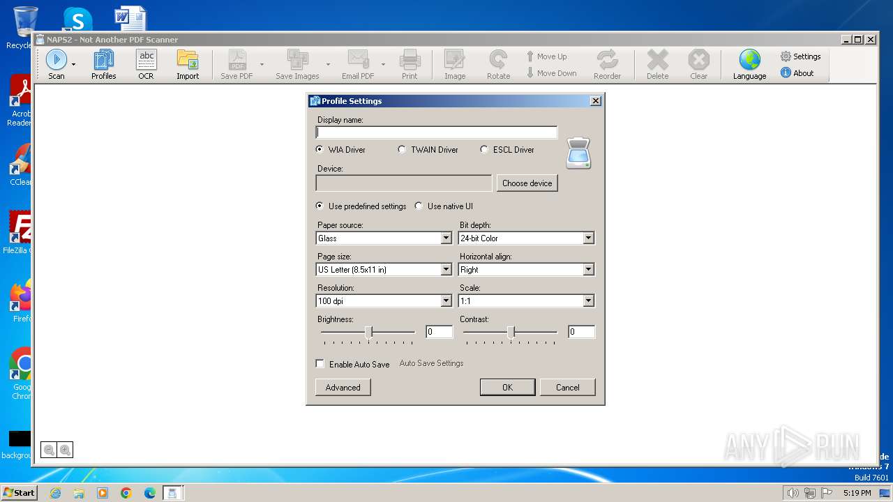The image size is (893, 502).
Task: Open Auto Save Settings link
Action: [x=431, y=363]
